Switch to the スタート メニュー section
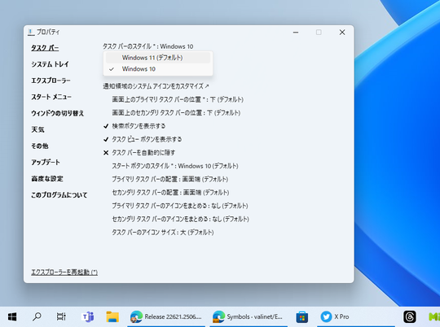The width and height of the screenshot is (440, 327). pyautogui.click(x=51, y=97)
